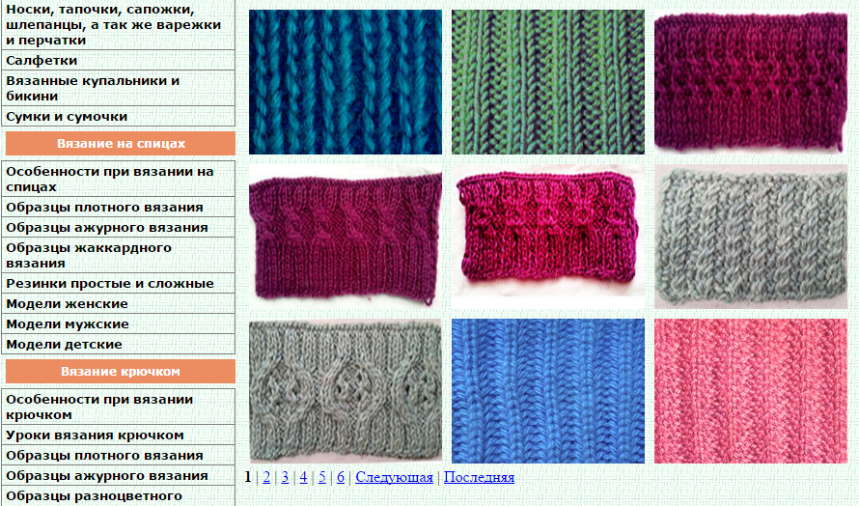Click the Последняя pagination link
The width and height of the screenshot is (859, 506).
(x=479, y=477)
